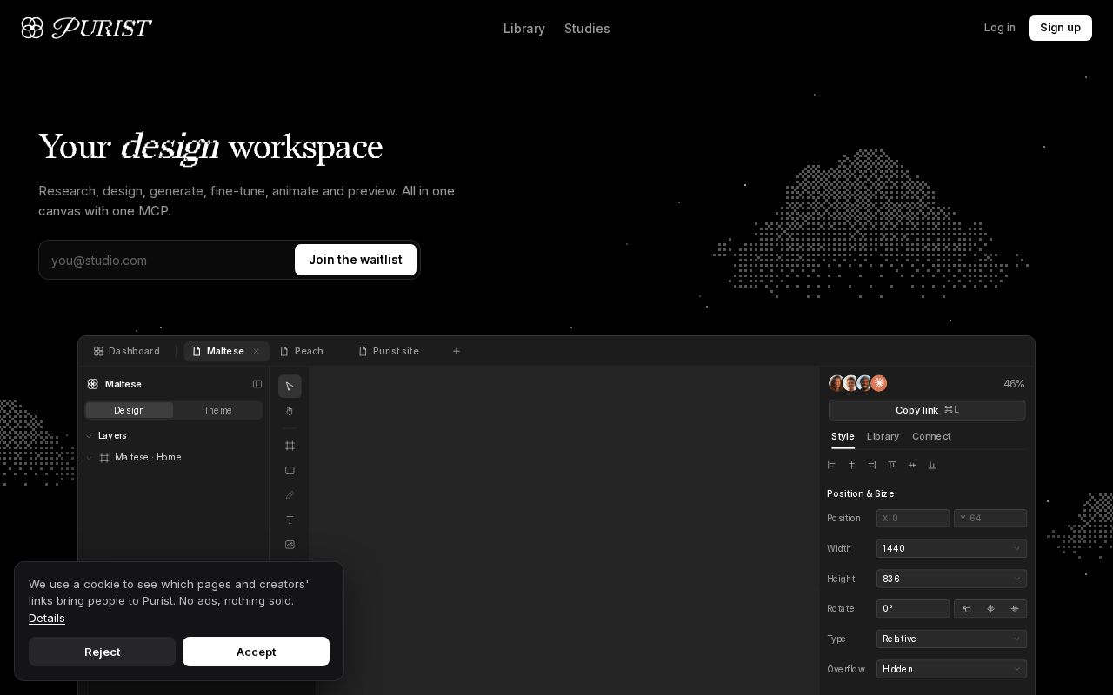Click align top icon
The width and height of the screenshot is (1113, 695).
(891, 465)
